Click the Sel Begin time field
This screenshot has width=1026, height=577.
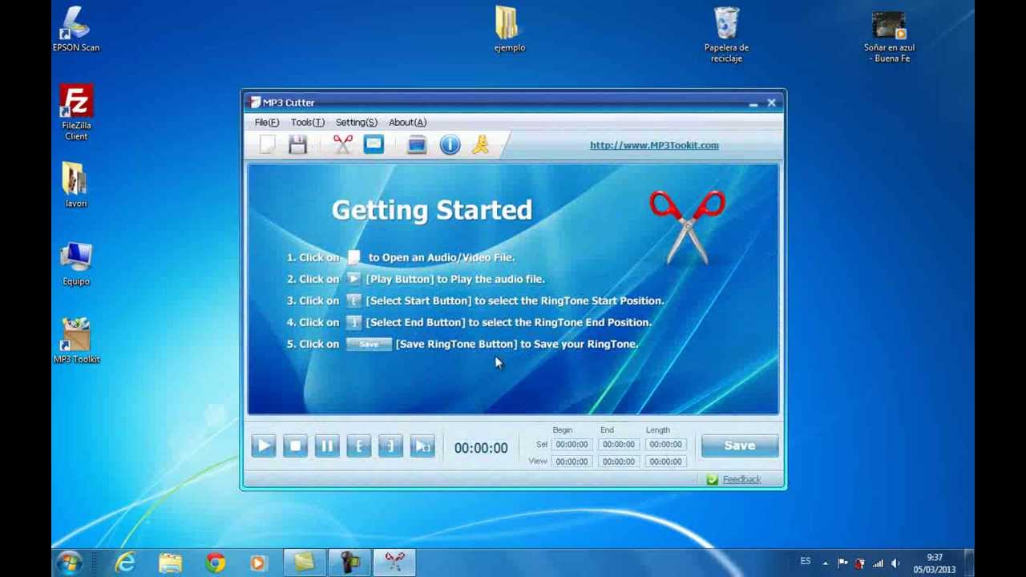click(572, 445)
